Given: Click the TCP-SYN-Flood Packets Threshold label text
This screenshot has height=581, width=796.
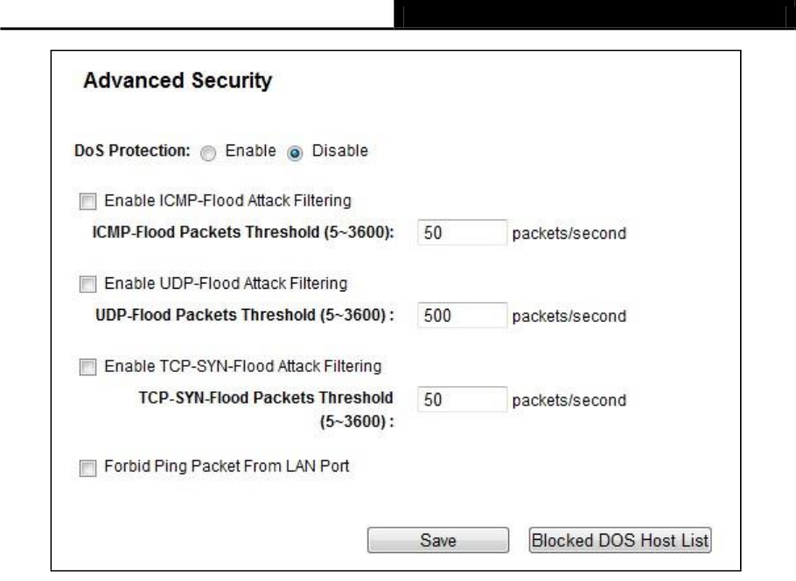Looking at the screenshot, I should [265, 395].
